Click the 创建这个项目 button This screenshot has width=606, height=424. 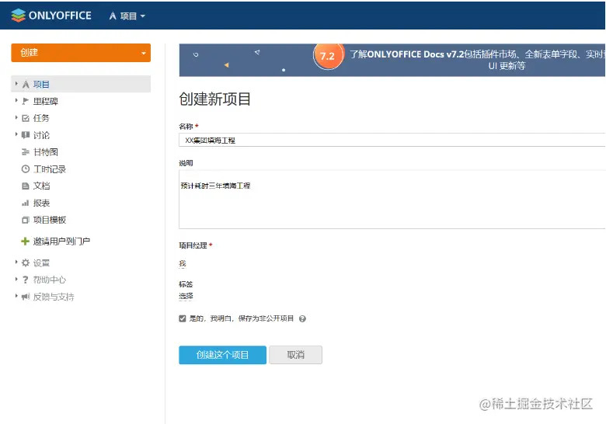coord(223,355)
